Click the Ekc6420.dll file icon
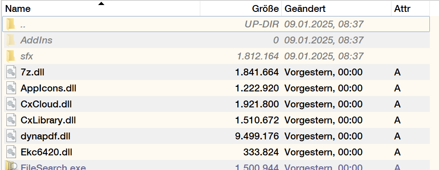The height and width of the screenshot is (170, 439). pyautogui.click(x=11, y=152)
